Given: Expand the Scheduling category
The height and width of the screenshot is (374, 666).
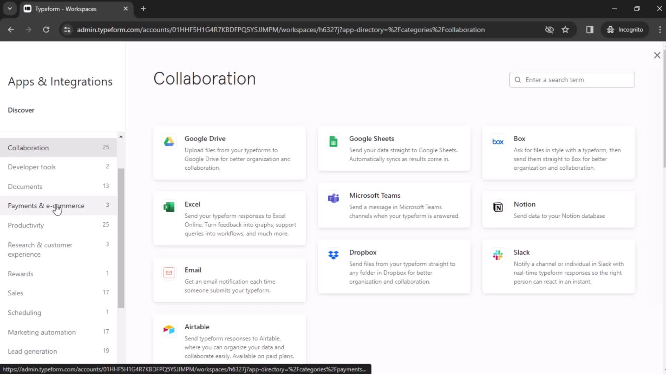Looking at the screenshot, I should point(24,312).
